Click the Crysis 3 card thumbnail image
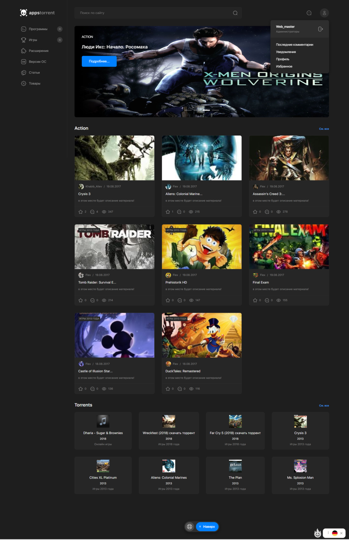 pyautogui.click(x=115, y=158)
